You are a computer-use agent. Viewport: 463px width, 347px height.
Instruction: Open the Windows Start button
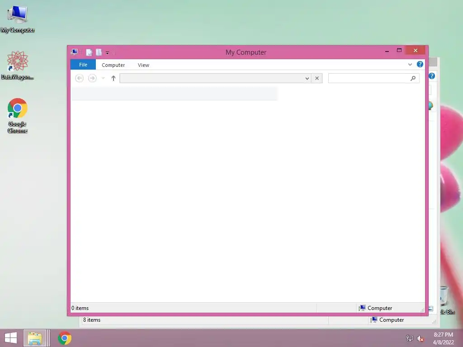[11, 338]
